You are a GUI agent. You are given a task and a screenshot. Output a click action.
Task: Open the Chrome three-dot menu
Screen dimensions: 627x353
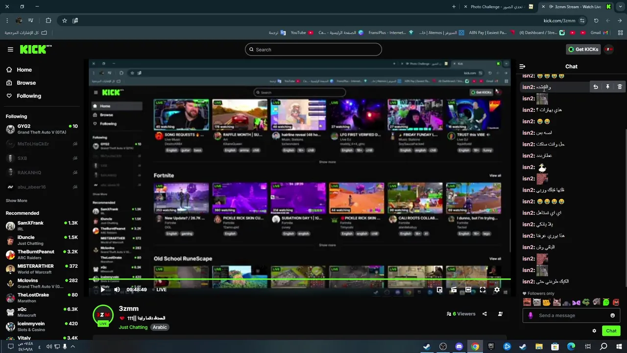tap(7, 21)
